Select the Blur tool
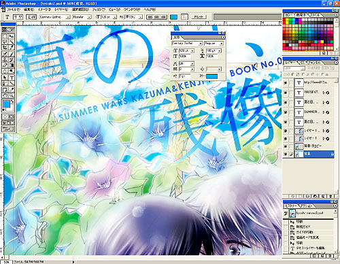Screen dimensions: 340x264 click(5, 71)
